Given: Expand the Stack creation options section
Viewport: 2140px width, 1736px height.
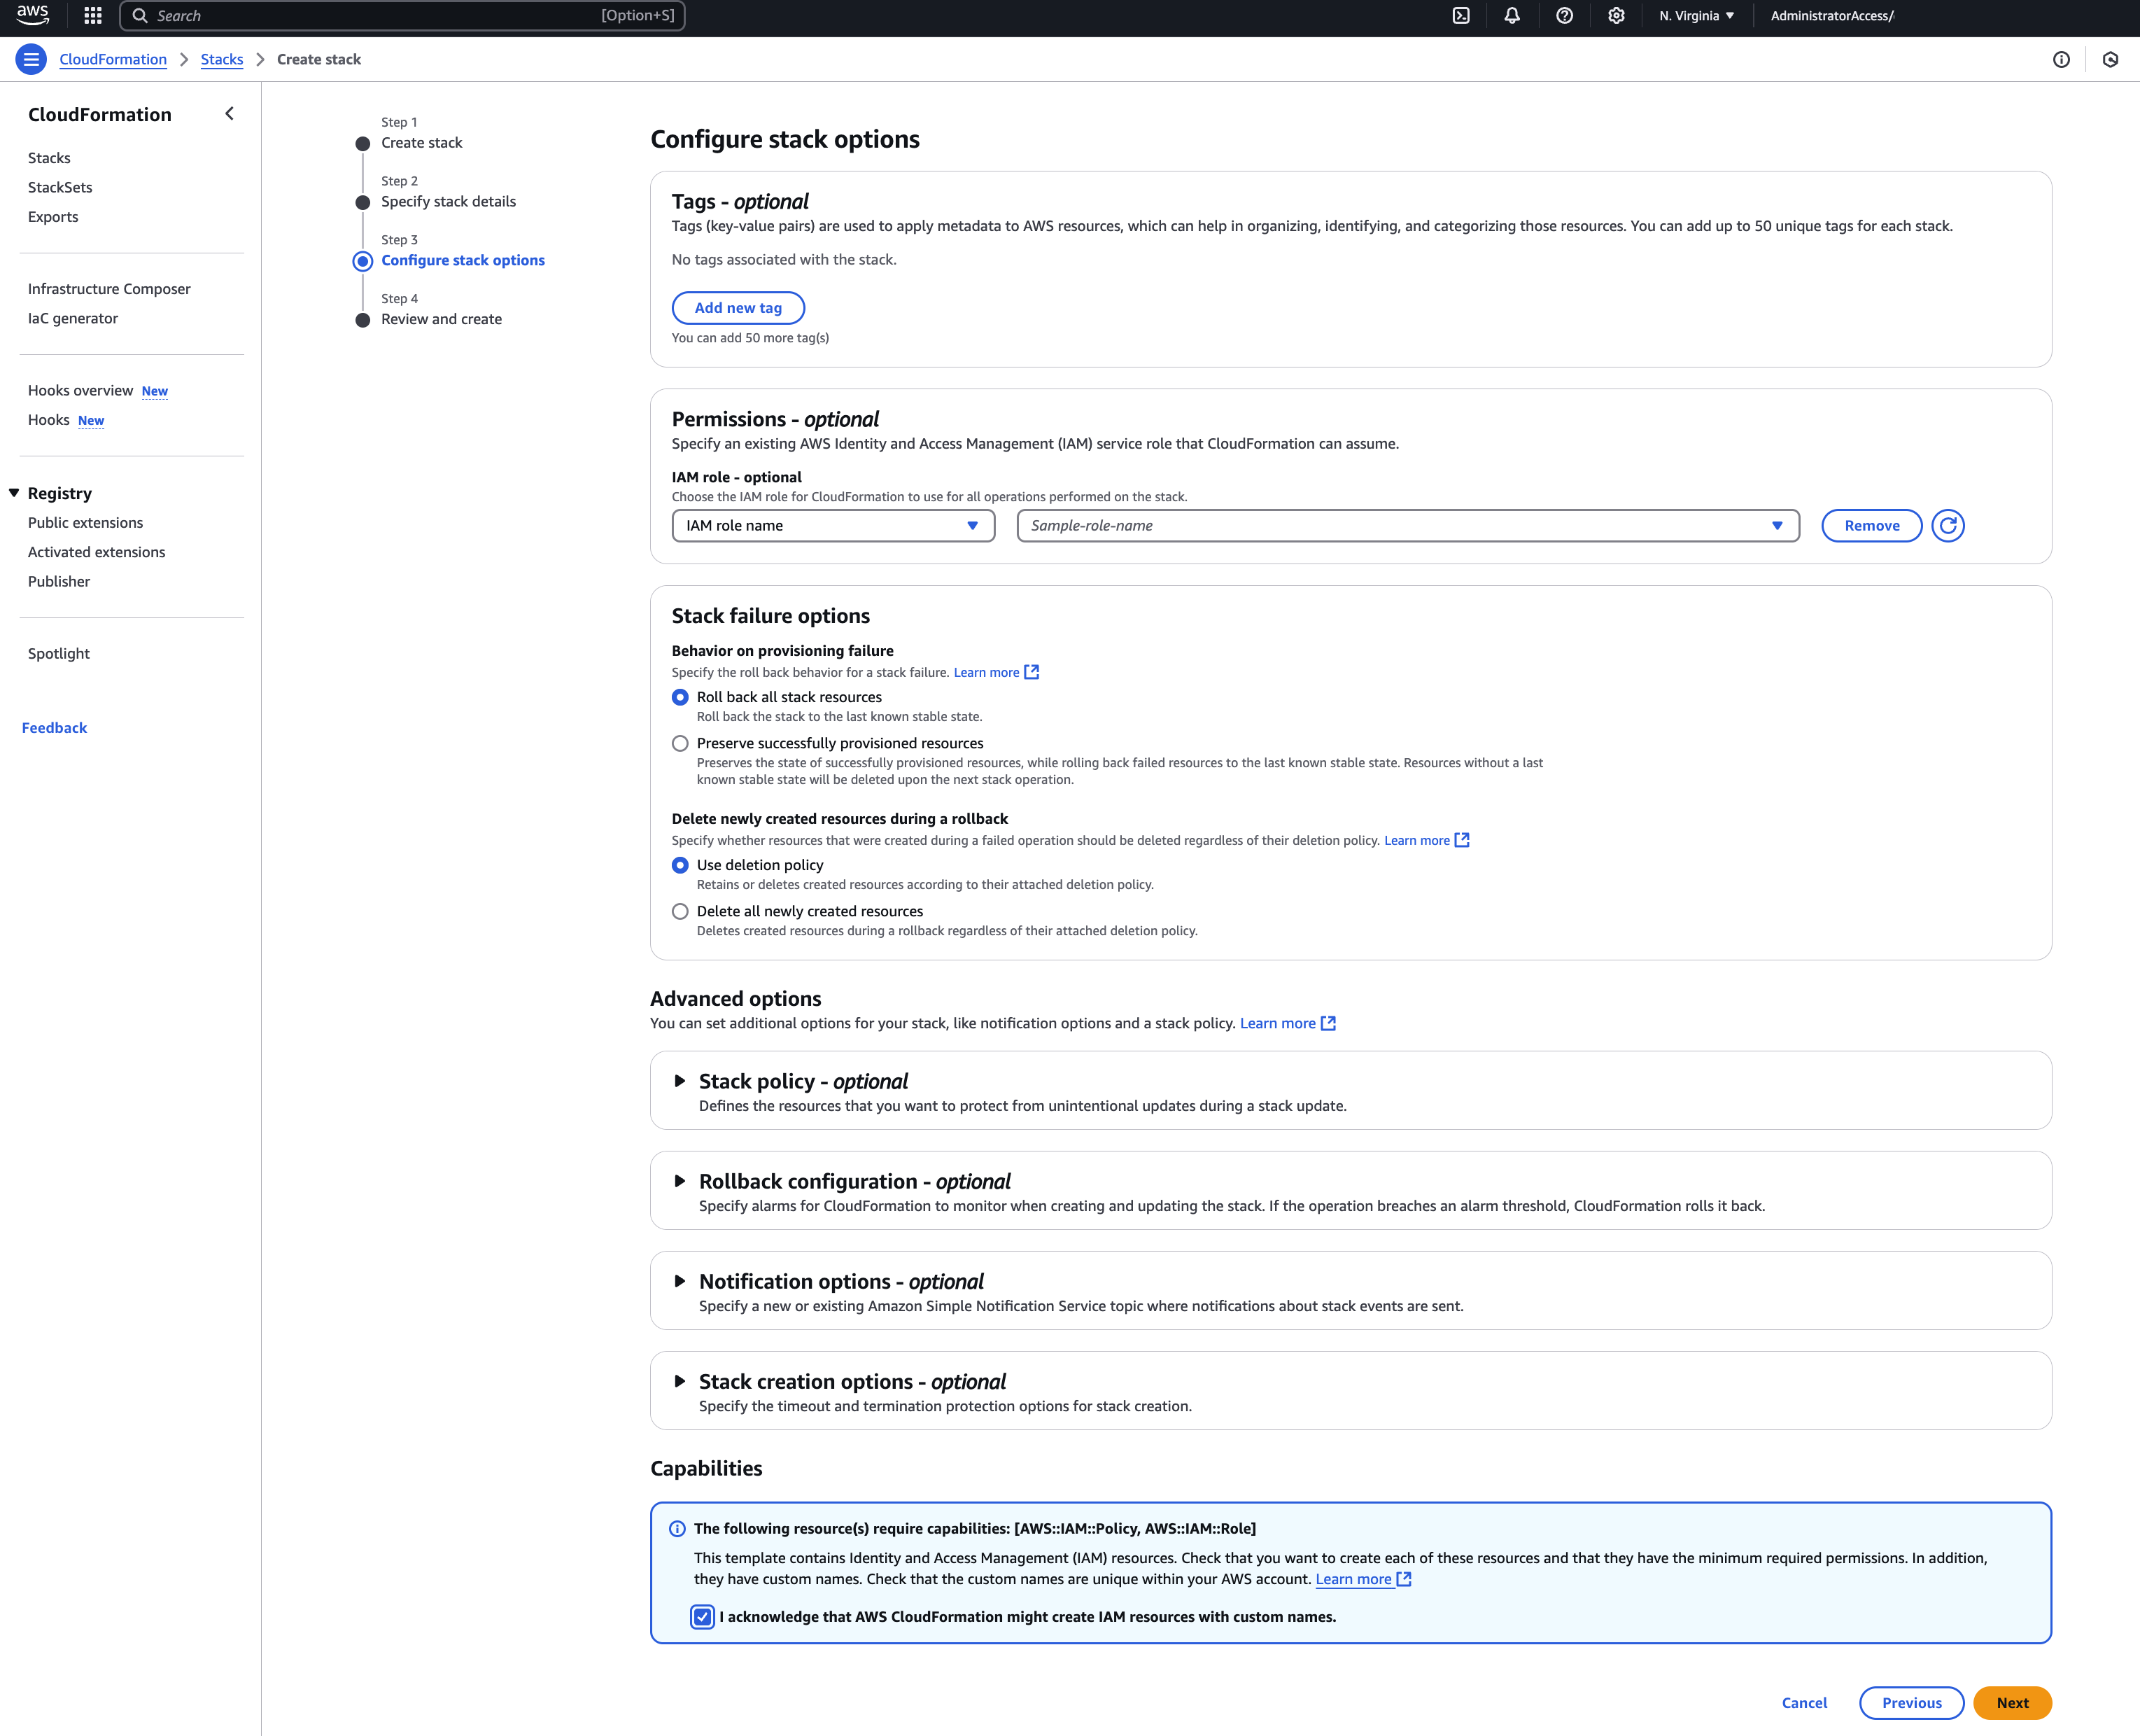Looking at the screenshot, I should point(680,1381).
